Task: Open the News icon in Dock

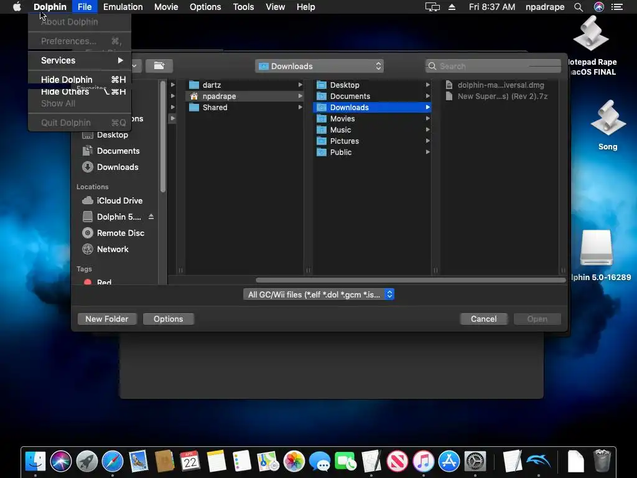Action: point(398,461)
